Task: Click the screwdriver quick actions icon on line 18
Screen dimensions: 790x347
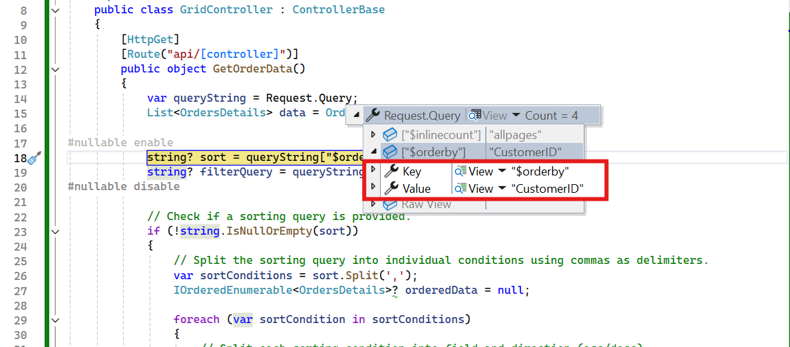Action: (35, 158)
